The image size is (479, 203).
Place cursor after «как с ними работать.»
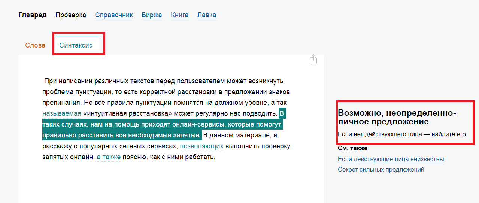click(x=215, y=157)
